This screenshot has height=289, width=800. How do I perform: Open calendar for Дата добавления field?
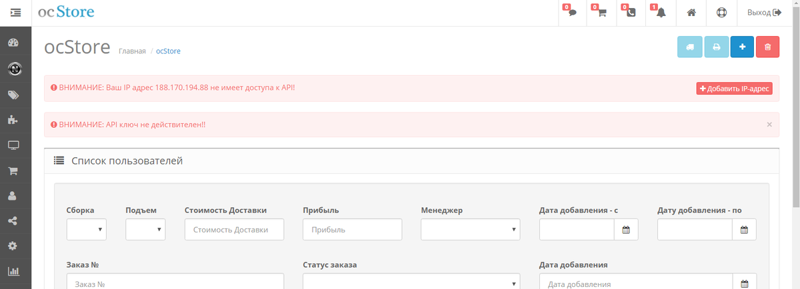[744, 282]
